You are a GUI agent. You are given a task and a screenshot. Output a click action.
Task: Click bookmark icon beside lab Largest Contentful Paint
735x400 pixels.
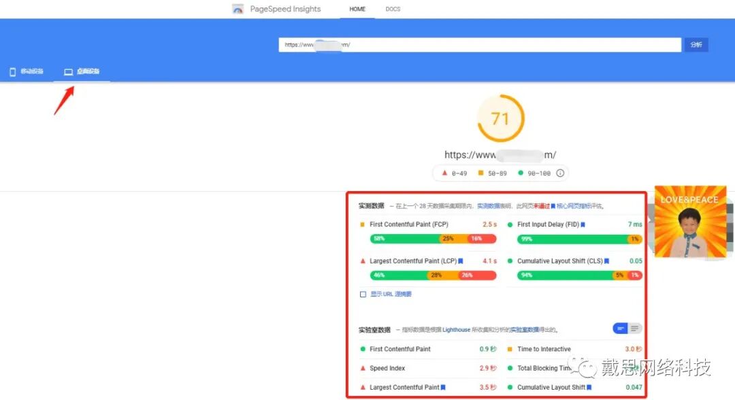(x=443, y=387)
